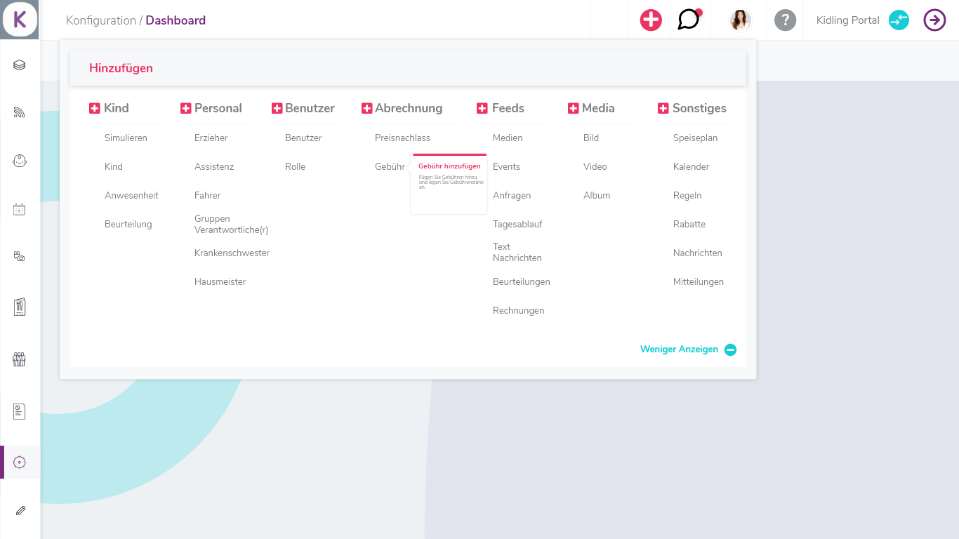The height and width of the screenshot is (539, 959).
Task: Click Speiseplan under Sonstiges
Action: point(695,138)
